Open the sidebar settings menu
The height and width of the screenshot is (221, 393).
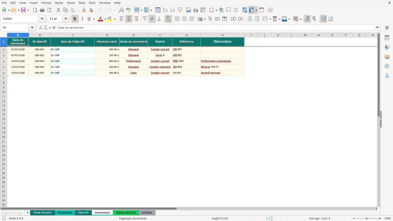point(387,28)
